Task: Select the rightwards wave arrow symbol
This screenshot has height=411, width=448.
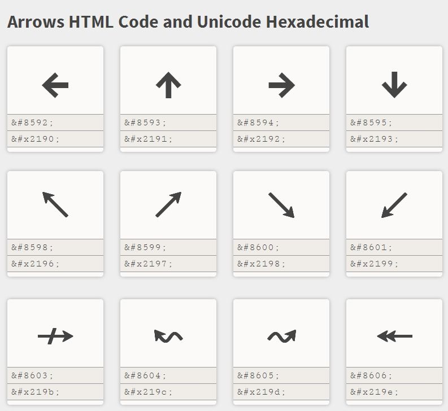Action: [x=281, y=336]
